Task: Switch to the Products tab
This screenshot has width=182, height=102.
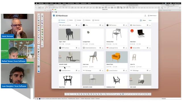Action: pos(62,20)
